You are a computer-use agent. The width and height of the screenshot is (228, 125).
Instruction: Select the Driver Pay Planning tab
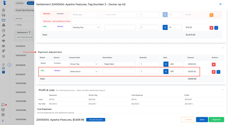pos(25,10)
